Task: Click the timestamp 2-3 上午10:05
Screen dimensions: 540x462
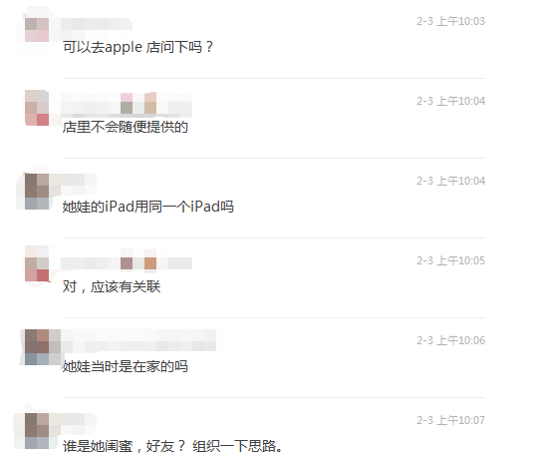Action: [450, 260]
